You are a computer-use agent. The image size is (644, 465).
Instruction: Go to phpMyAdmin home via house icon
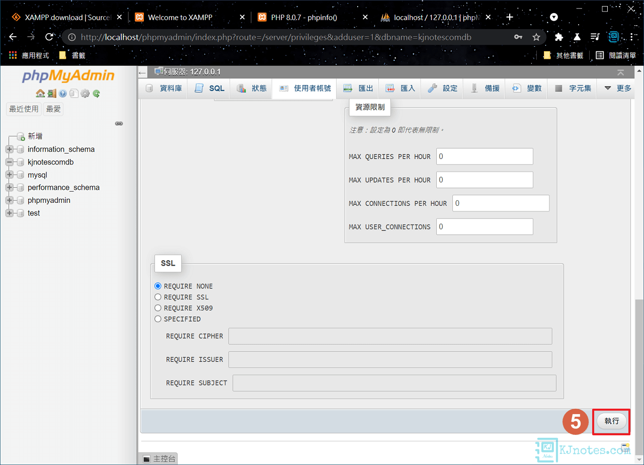40,93
